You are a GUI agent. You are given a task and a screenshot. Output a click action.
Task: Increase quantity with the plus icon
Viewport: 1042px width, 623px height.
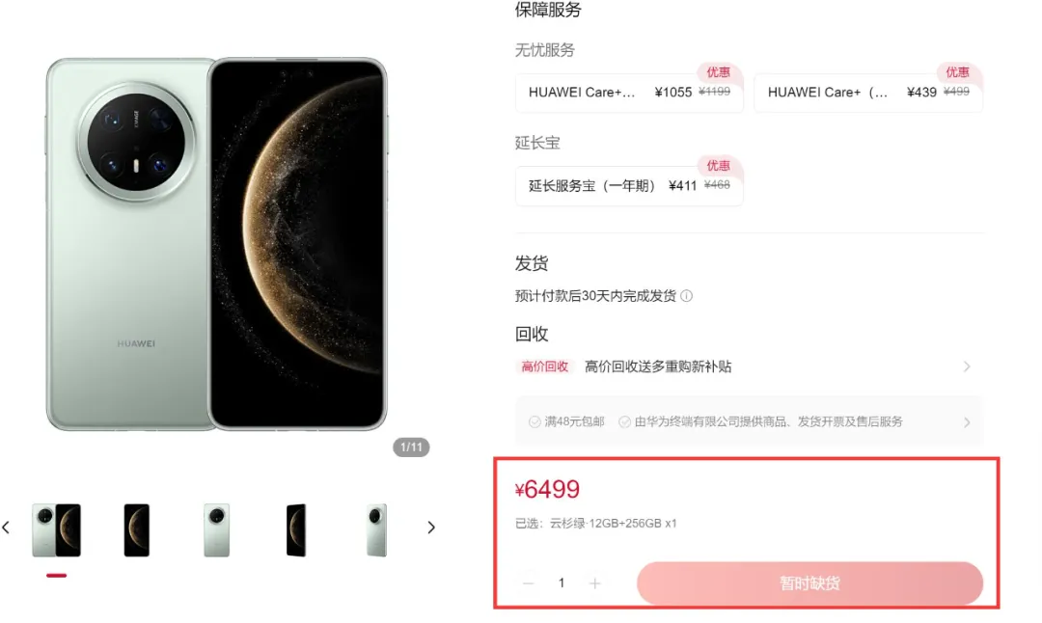click(x=594, y=583)
